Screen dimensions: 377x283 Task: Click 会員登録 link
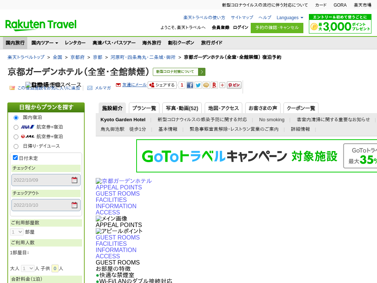click(221, 27)
